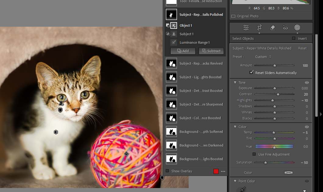The image size is (323, 192).
Task: Click the red overlay color swatch
Action: [216, 171]
